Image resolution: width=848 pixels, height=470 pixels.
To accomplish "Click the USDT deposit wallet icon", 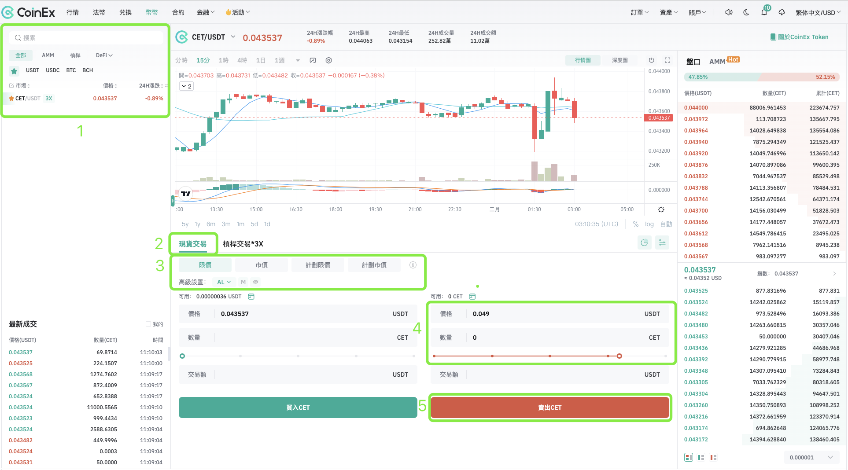I will (251, 297).
